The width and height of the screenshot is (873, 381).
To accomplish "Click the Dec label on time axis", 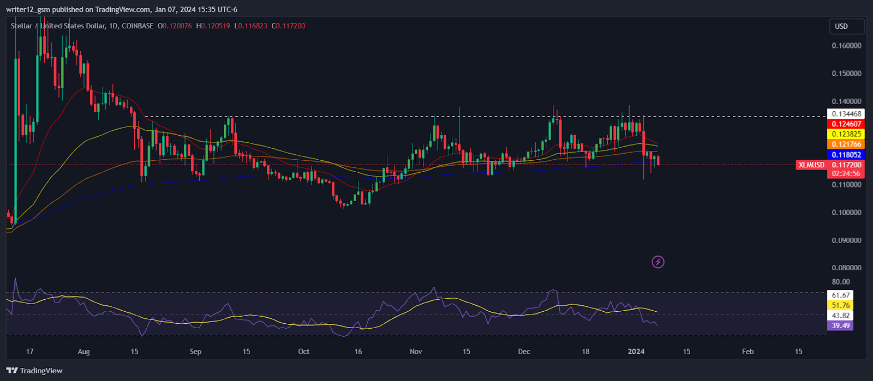I will 524,352.
